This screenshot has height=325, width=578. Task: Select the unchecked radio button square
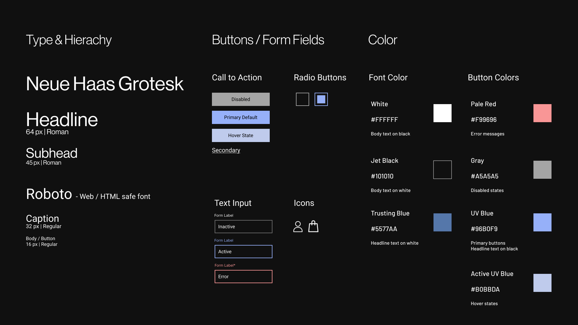(302, 99)
